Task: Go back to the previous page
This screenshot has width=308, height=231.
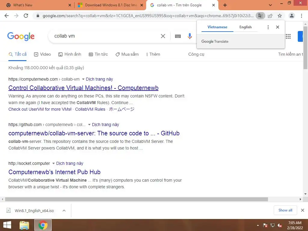Action: [7, 16]
